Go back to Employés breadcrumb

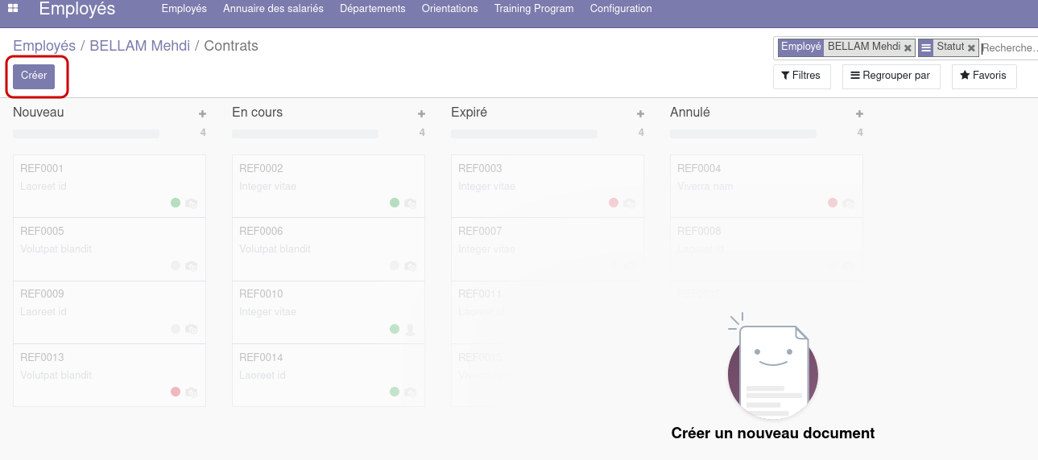click(44, 46)
